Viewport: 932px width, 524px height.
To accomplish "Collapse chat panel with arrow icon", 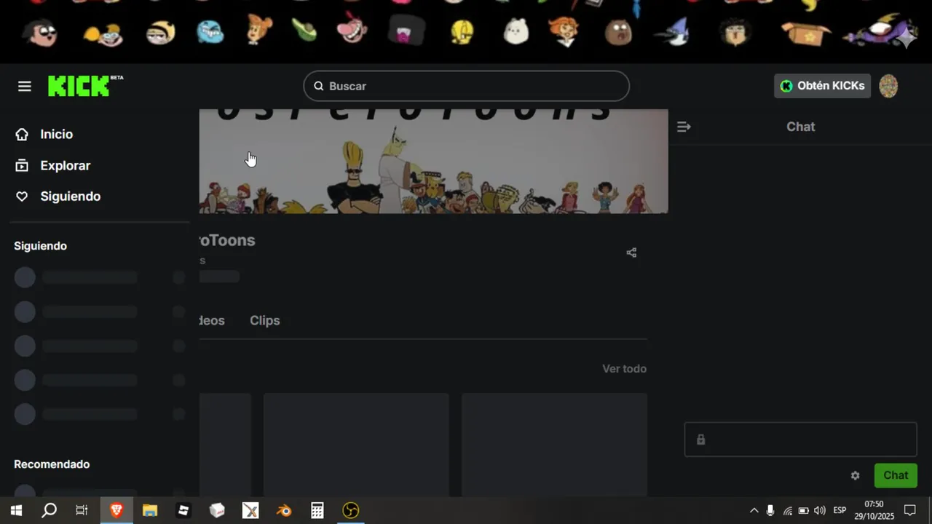I will pyautogui.click(x=684, y=127).
